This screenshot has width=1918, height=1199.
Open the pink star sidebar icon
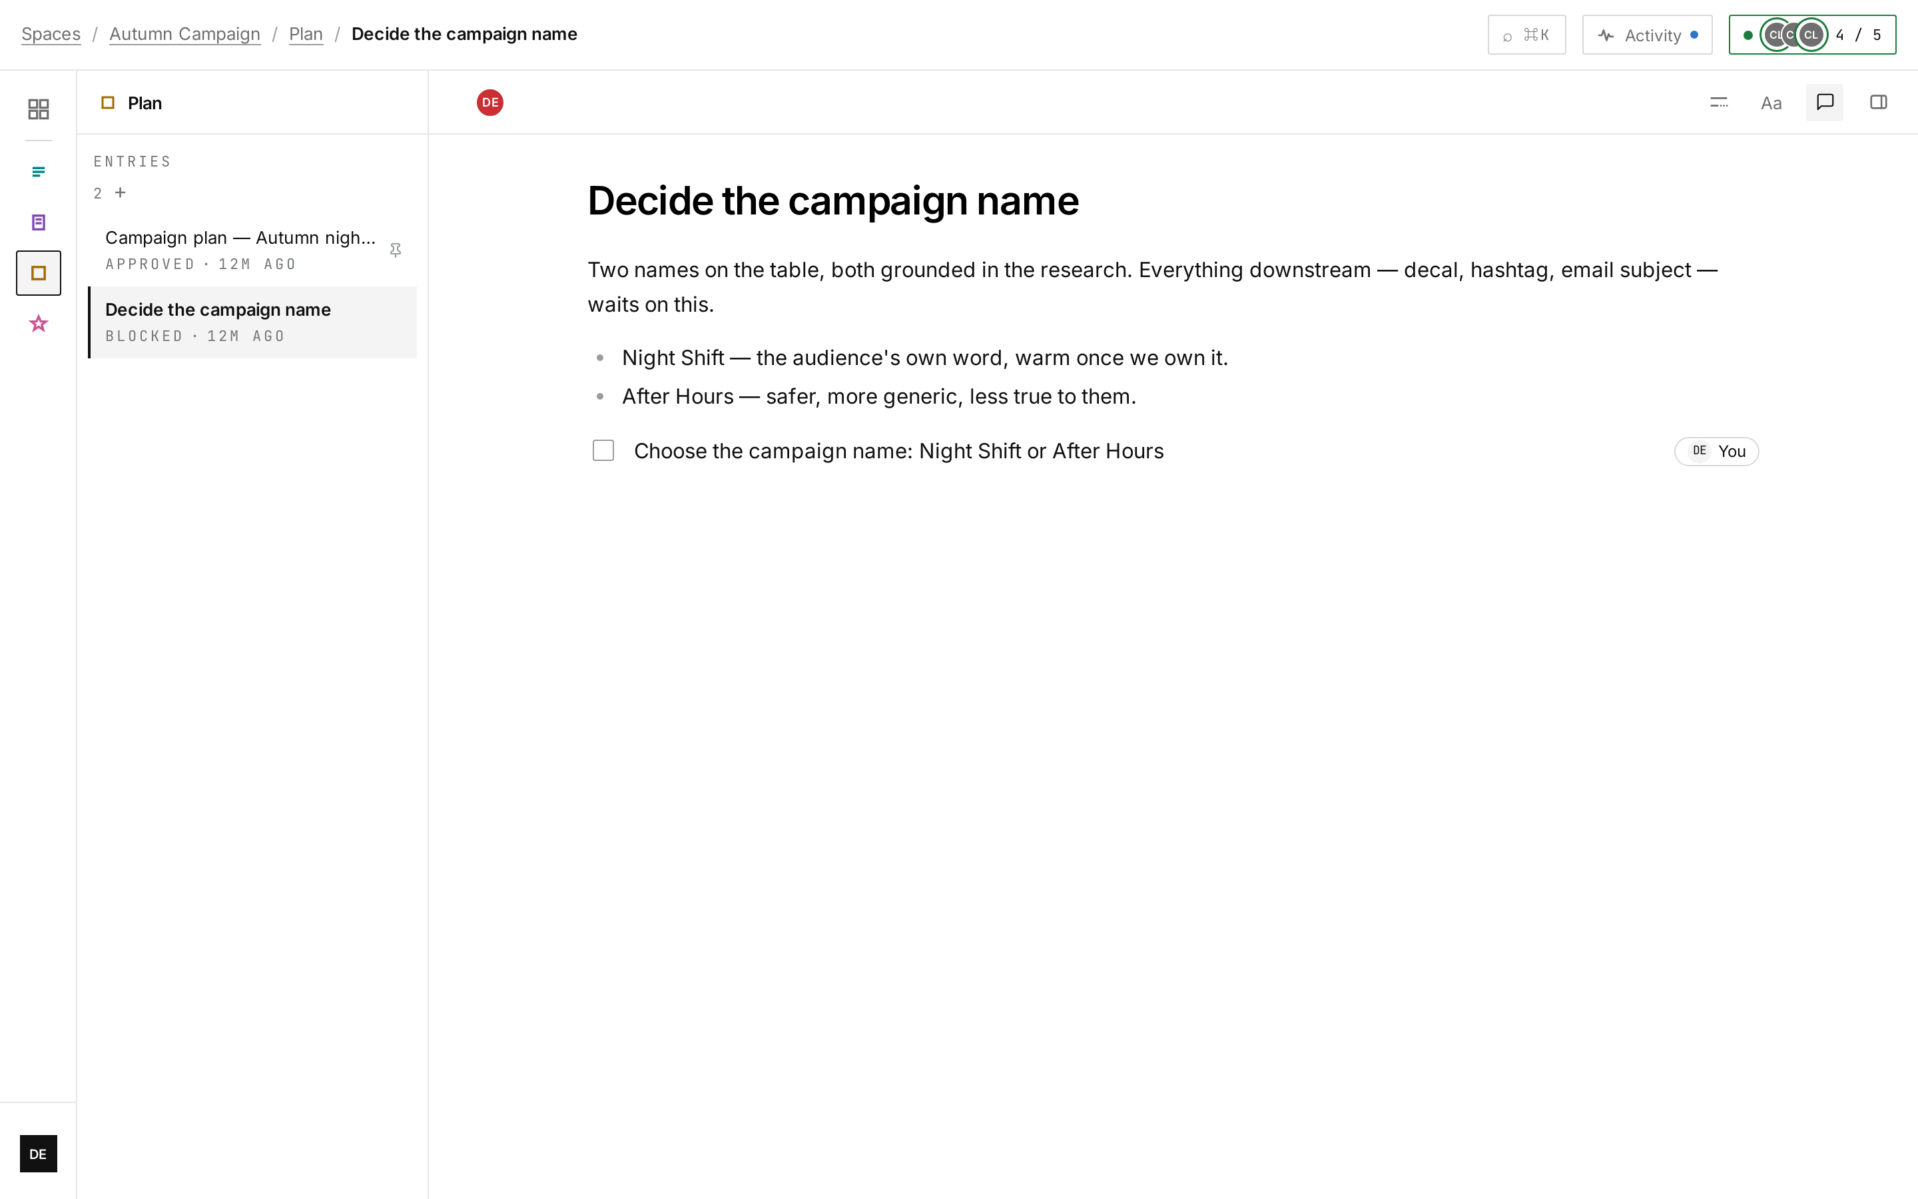(x=38, y=324)
